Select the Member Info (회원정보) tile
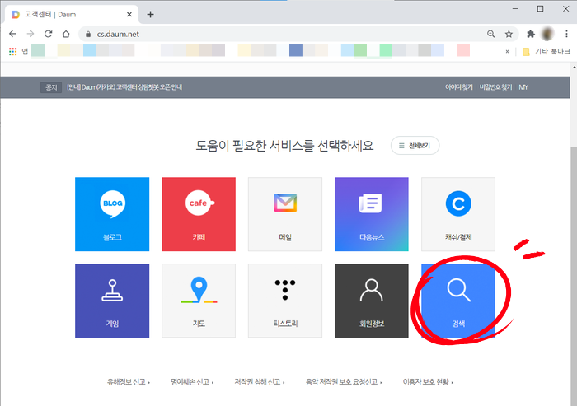The height and width of the screenshot is (406, 577). (371, 301)
